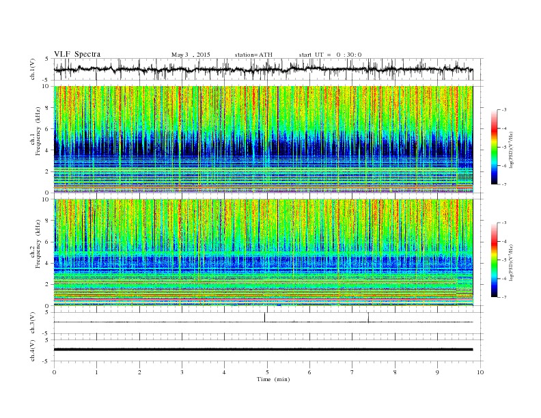Click the "-4" tick on ch.2 colorbar

pos(503,241)
